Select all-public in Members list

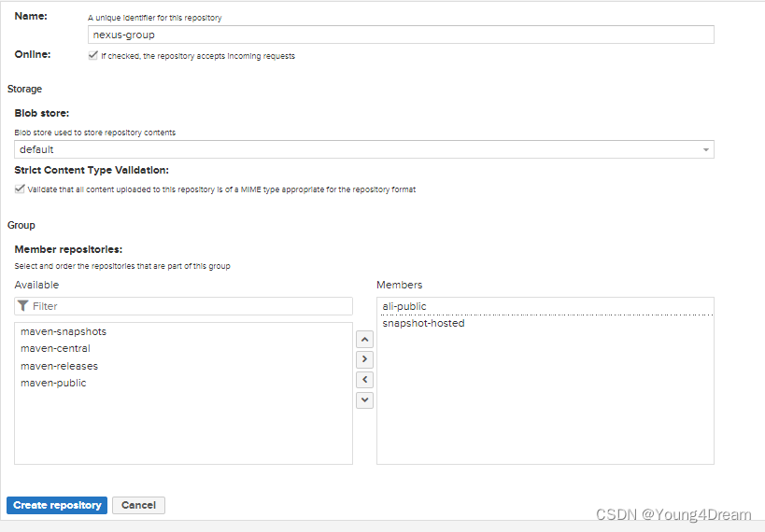tap(404, 306)
